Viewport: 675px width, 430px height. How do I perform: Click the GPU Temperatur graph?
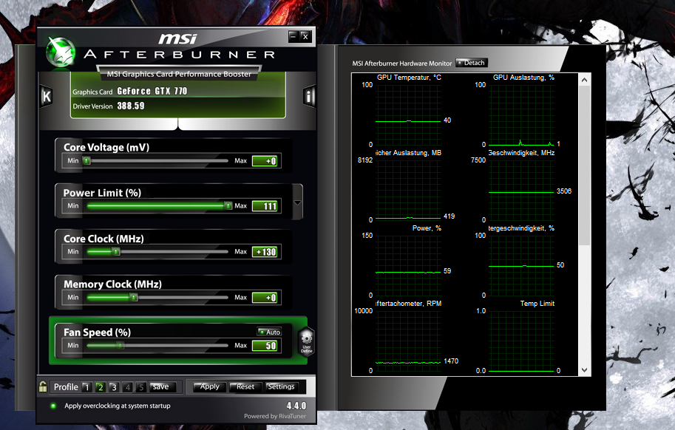coord(408,115)
